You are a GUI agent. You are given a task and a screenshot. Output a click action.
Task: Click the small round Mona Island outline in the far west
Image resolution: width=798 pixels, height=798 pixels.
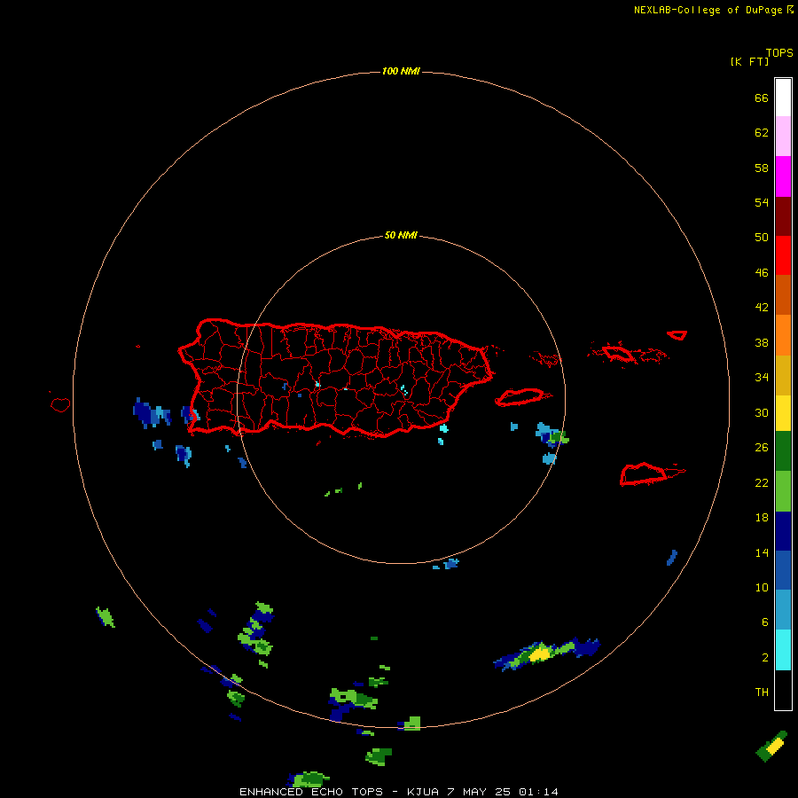coord(60,404)
